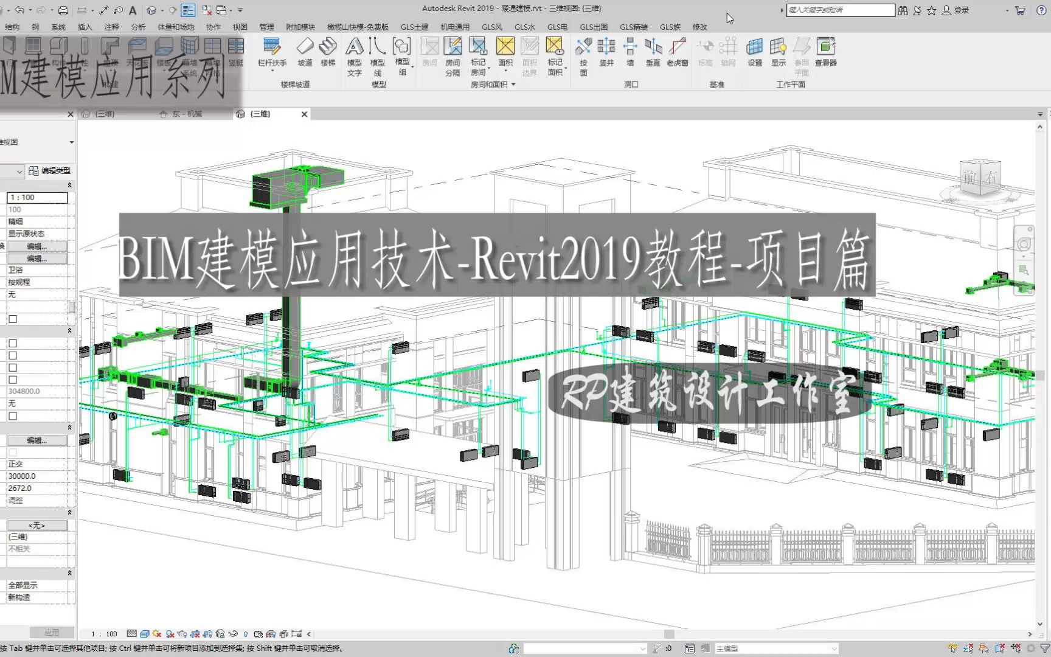Screen dimensions: 1051x657
Task: Click the 编辑... button above 正交
Action: point(37,440)
